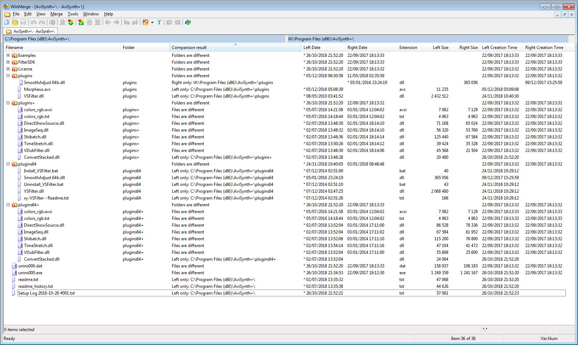578x345 pixels.
Task: Expand the Examples folder
Action: [8, 55]
